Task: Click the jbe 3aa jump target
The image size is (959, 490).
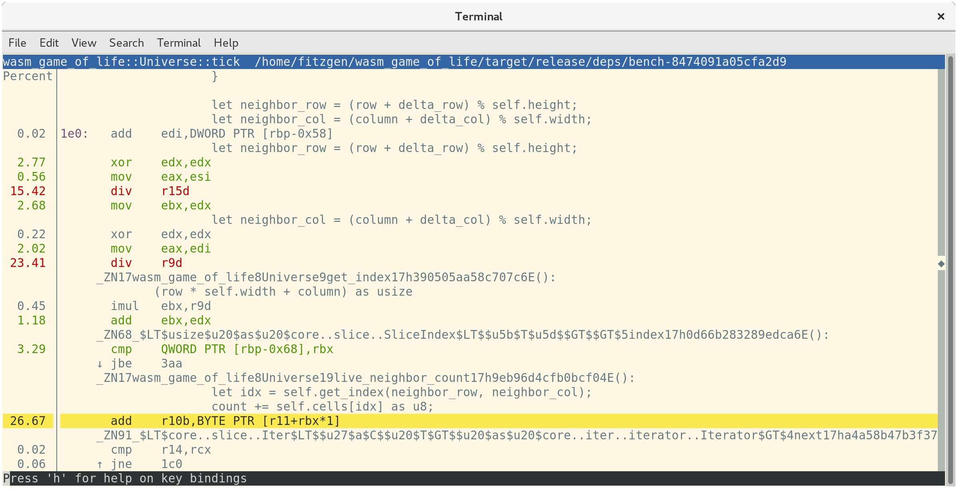Action: pyautogui.click(x=171, y=364)
